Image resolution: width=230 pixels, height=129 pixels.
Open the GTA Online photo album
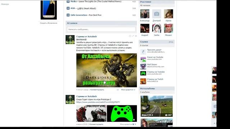coord(157,123)
